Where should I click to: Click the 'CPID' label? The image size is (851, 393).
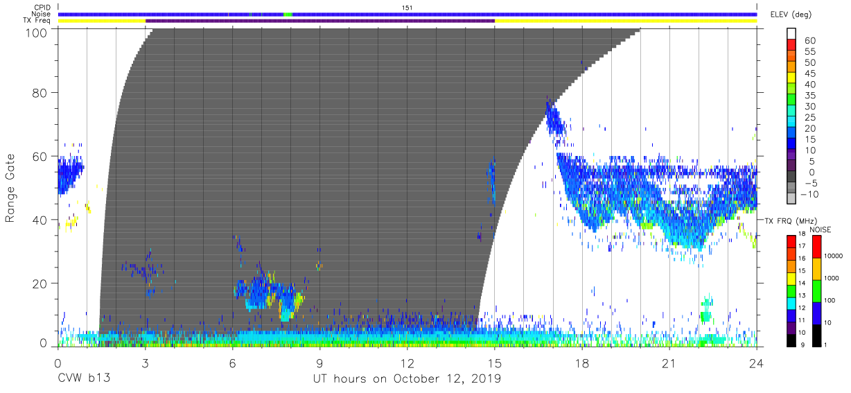43,8
